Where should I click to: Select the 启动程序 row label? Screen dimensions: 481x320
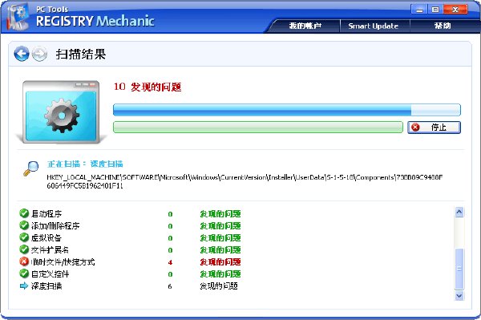click(46, 213)
